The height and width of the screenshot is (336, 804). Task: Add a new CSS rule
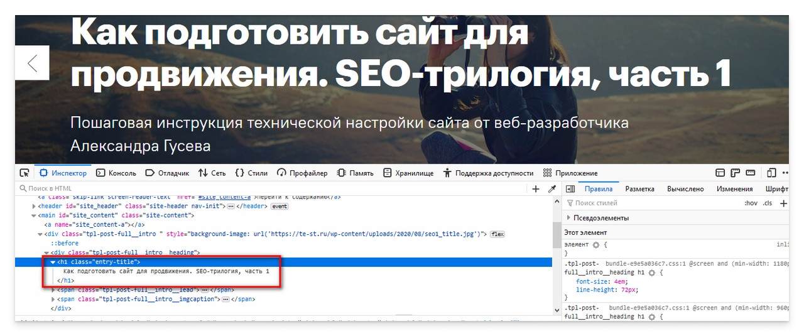[x=783, y=203]
